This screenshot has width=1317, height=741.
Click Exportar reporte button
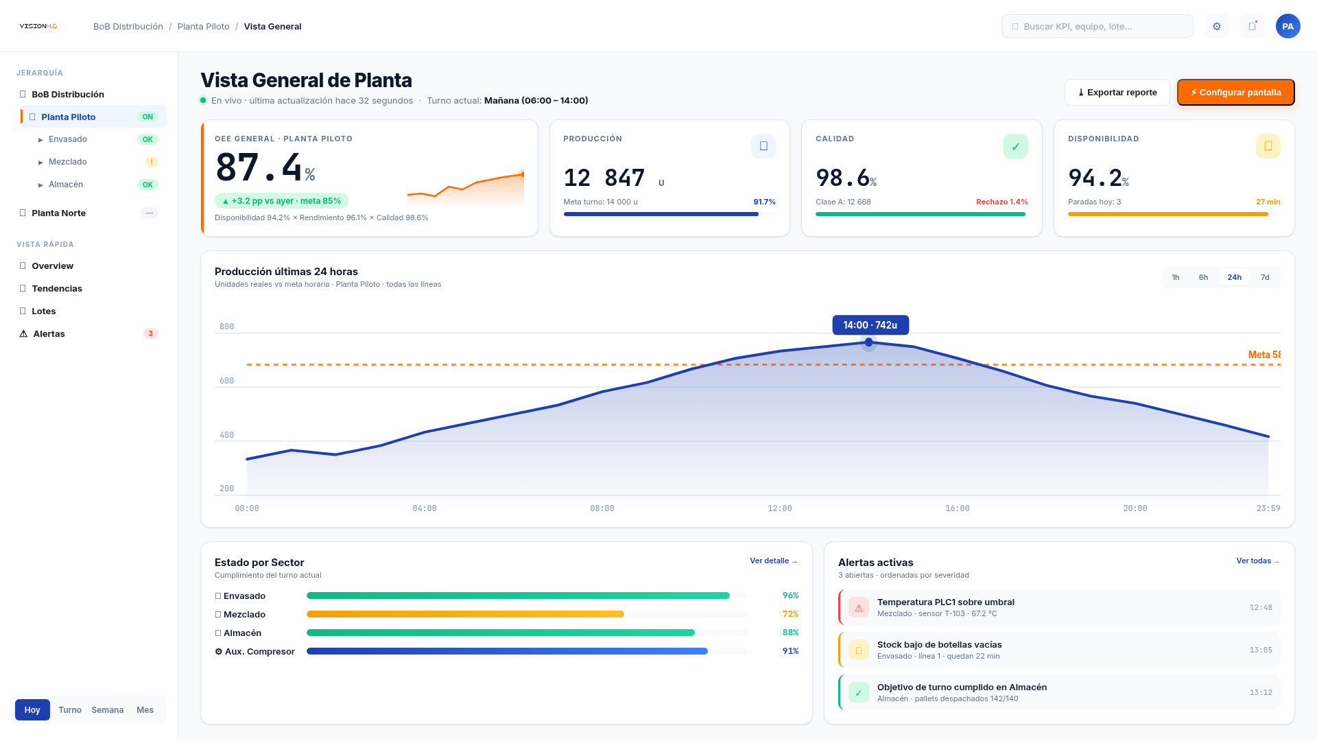pos(1117,93)
